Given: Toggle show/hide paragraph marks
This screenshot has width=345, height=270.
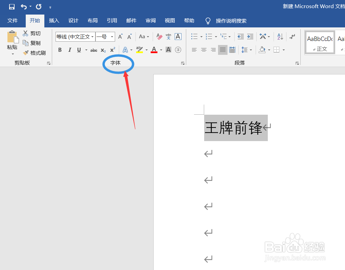Looking at the screenshot, I should point(292,37).
